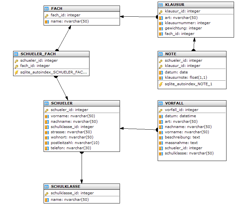
Task: Click the name: nvarchar(50) row in FACH
Action: click(x=70, y=21)
